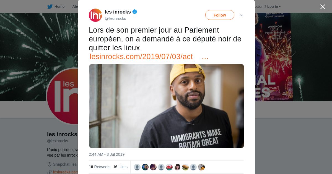The height and width of the screenshot is (174, 332).
Task: Open the tweet photo of man in yellow cap
Action: coord(167,106)
